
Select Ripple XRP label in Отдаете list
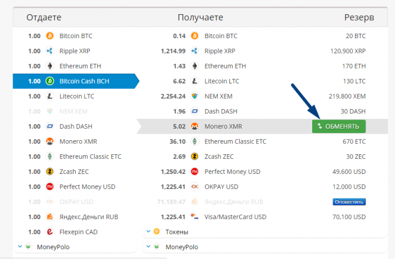coord(75,51)
